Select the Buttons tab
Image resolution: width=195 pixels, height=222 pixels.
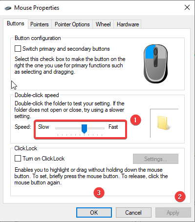tap(16, 23)
